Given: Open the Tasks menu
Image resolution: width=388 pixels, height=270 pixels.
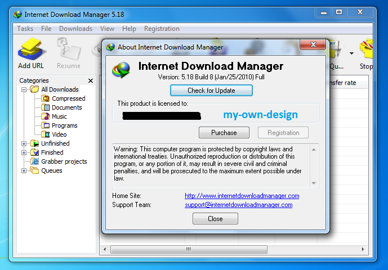Looking at the screenshot, I should click(x=25, y=29).
